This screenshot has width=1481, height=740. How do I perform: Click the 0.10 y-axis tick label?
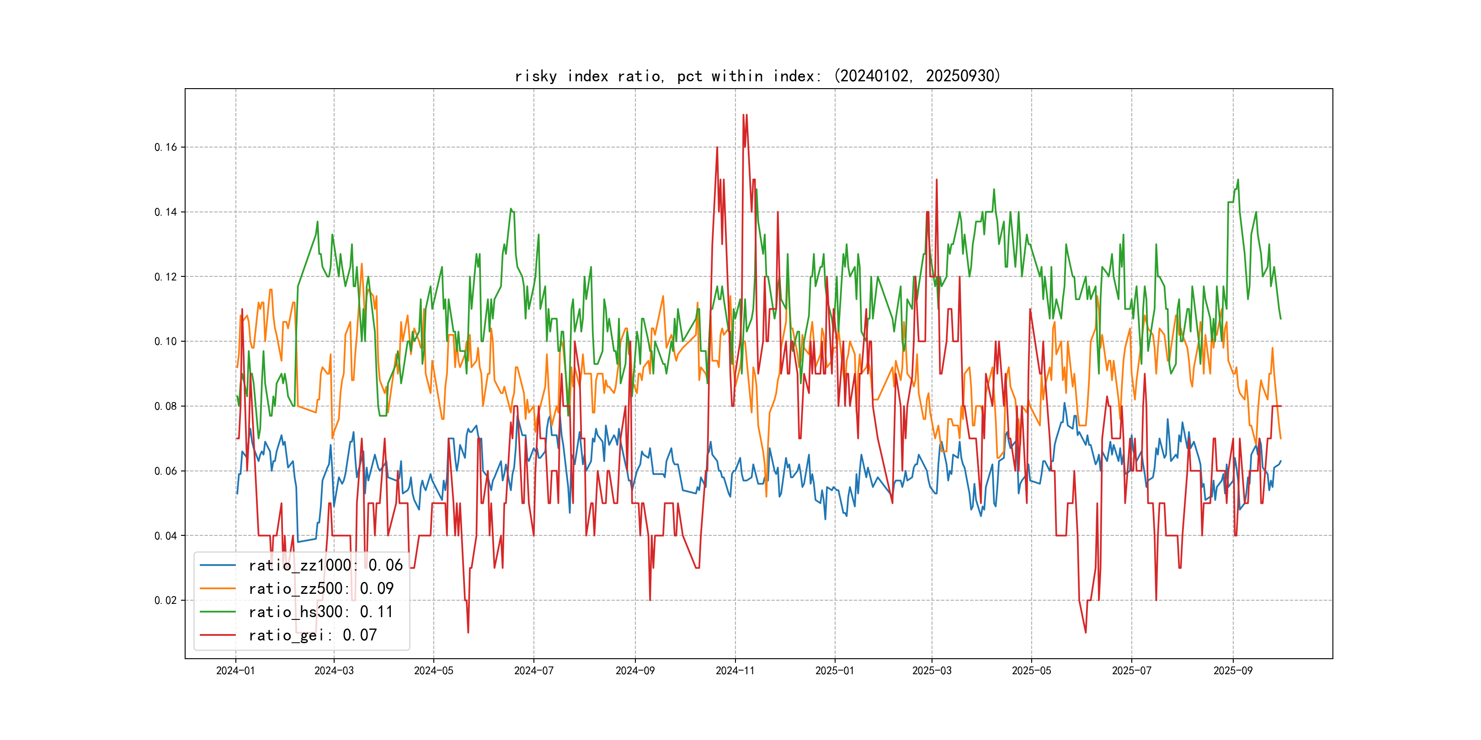coord(165,341)
